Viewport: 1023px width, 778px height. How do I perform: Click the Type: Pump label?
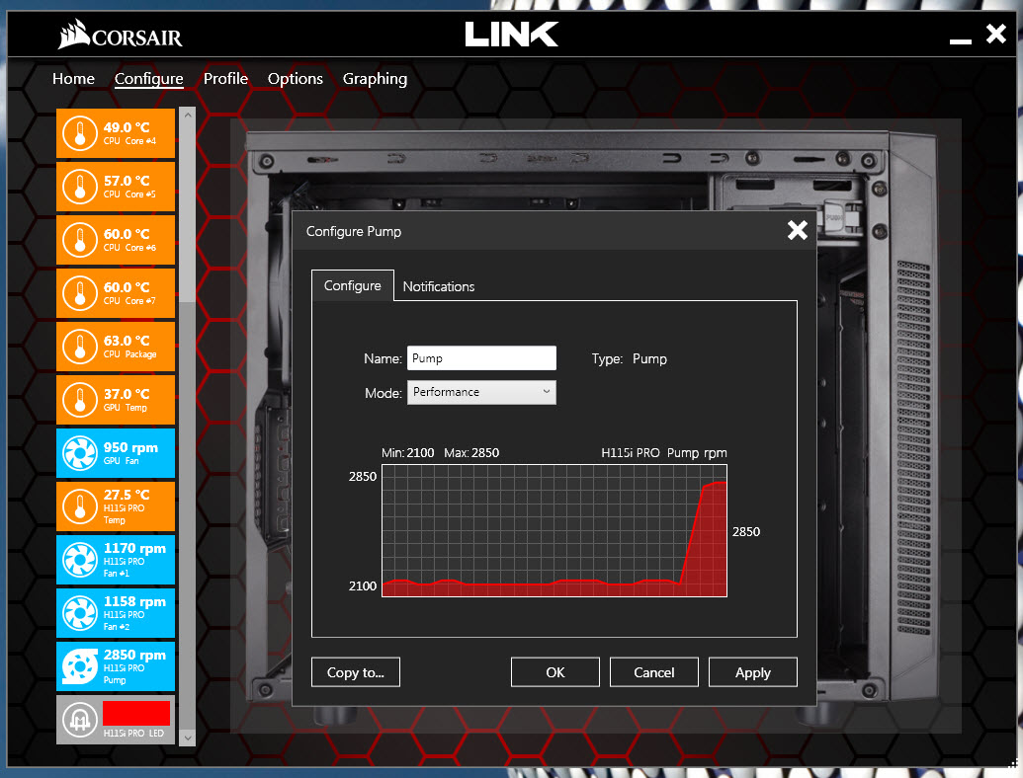click(630, 359)
